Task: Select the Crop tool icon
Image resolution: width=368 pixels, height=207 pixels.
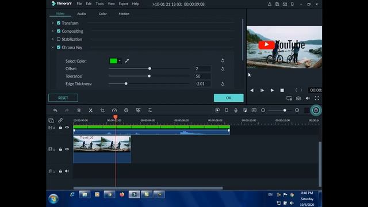Action: (102, 110)
